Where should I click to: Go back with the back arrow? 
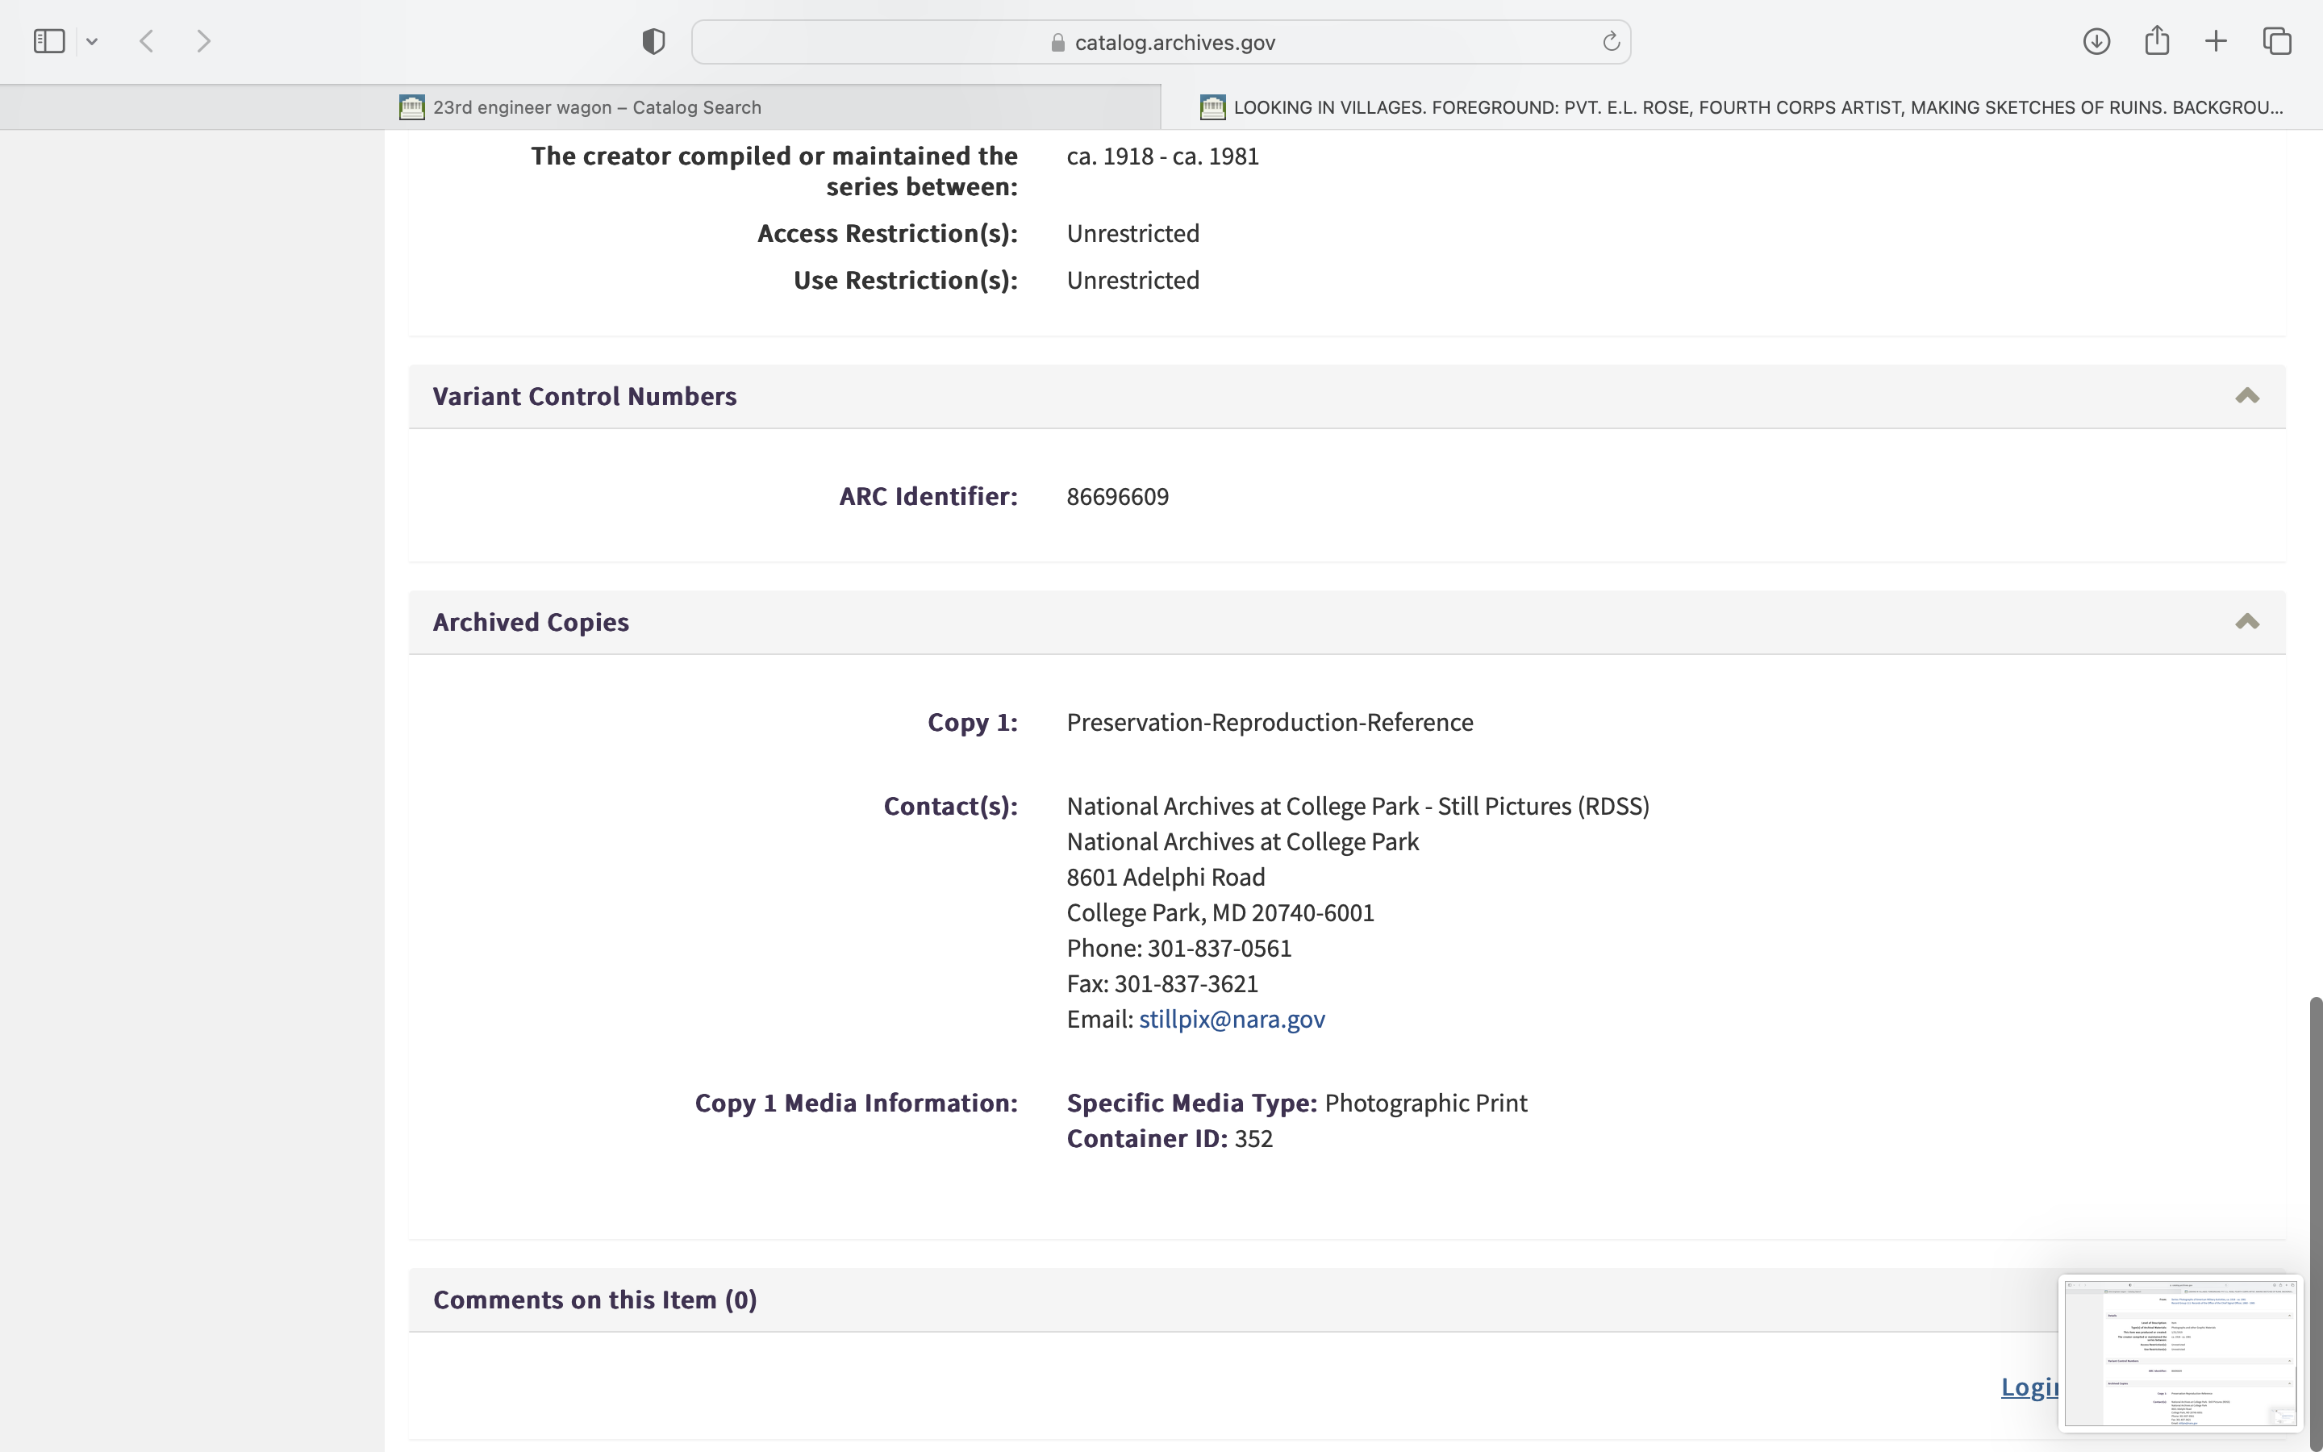(147, 41)
